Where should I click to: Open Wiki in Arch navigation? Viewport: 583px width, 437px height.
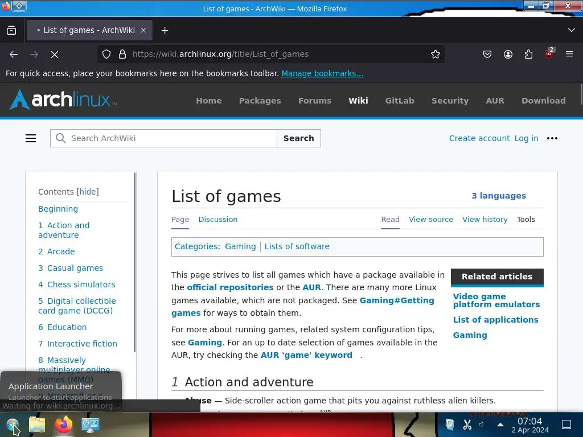(359, 101)
